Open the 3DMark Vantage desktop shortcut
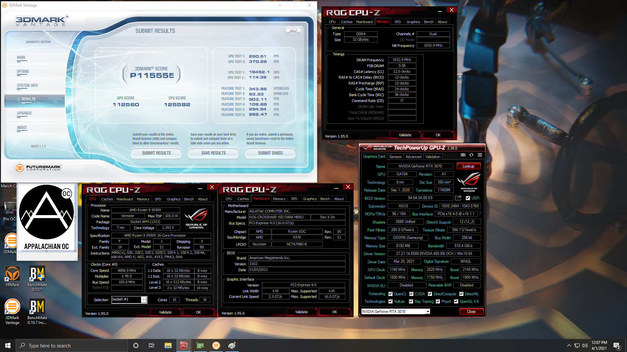The width and height of the screenshot is (627, 352). pos(12,312)
